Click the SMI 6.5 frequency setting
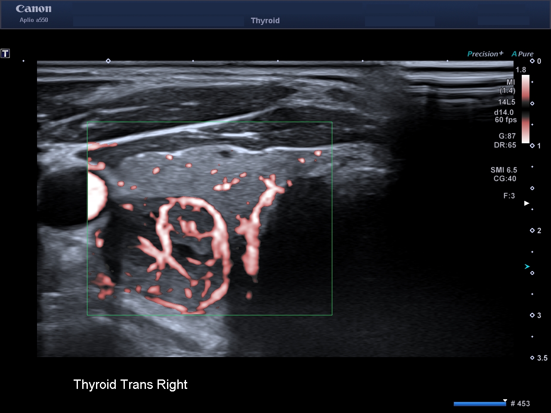The image size is (551, 413). [x=504, y=170]
